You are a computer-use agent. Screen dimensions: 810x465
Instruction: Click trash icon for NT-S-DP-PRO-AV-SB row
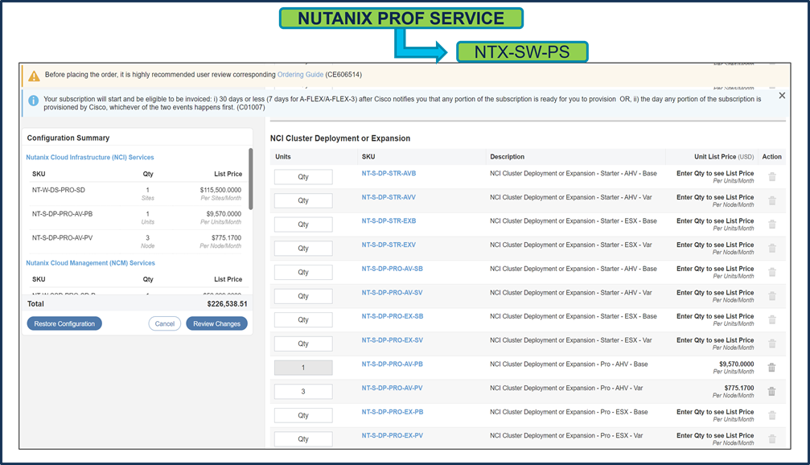click(x=771, y=272)
